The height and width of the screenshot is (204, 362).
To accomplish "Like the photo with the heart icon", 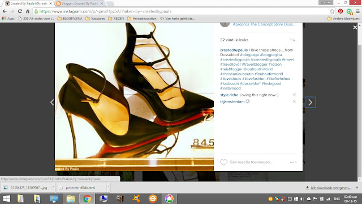I will tap(223, 162).
